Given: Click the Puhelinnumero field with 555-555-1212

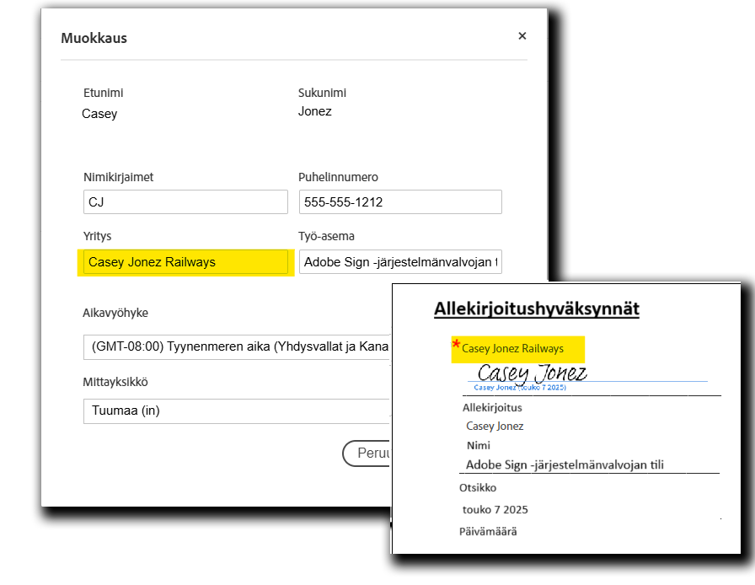Looking at the screenshot, I should [400, 202].
